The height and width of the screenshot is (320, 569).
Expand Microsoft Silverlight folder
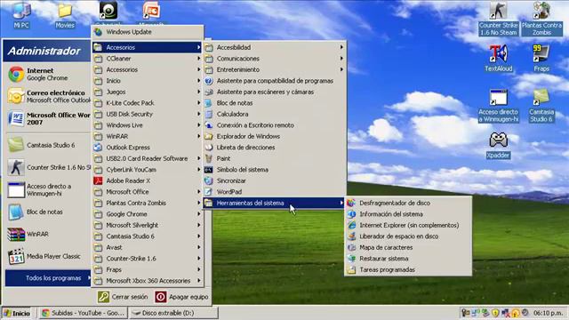coord(147,225)
